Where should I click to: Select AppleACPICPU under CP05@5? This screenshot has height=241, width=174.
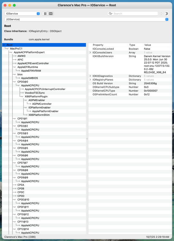[x=44, y=152]
